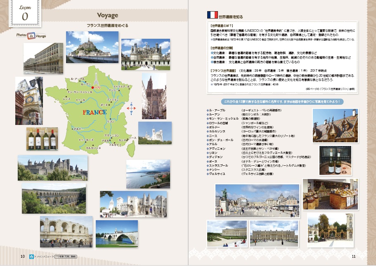Open the market shop photo

[331, 194]
